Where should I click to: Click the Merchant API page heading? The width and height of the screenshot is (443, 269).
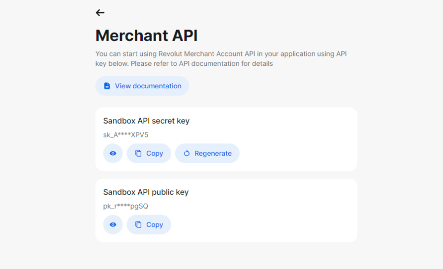coord(146,35)
